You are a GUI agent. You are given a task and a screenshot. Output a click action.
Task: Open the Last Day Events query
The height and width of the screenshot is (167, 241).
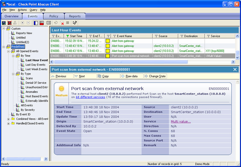35,65
